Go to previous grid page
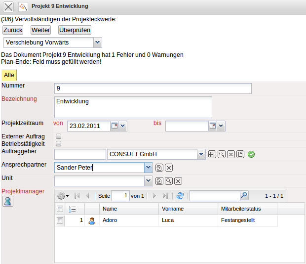306x264 pixels. (x=87, y=196)
